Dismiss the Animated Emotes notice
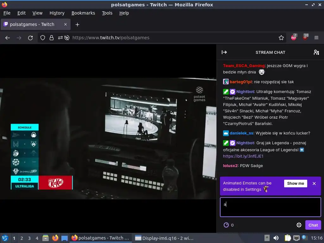Image resolution: width=324 pixels, height=243 pixels. tap(314, 184)
